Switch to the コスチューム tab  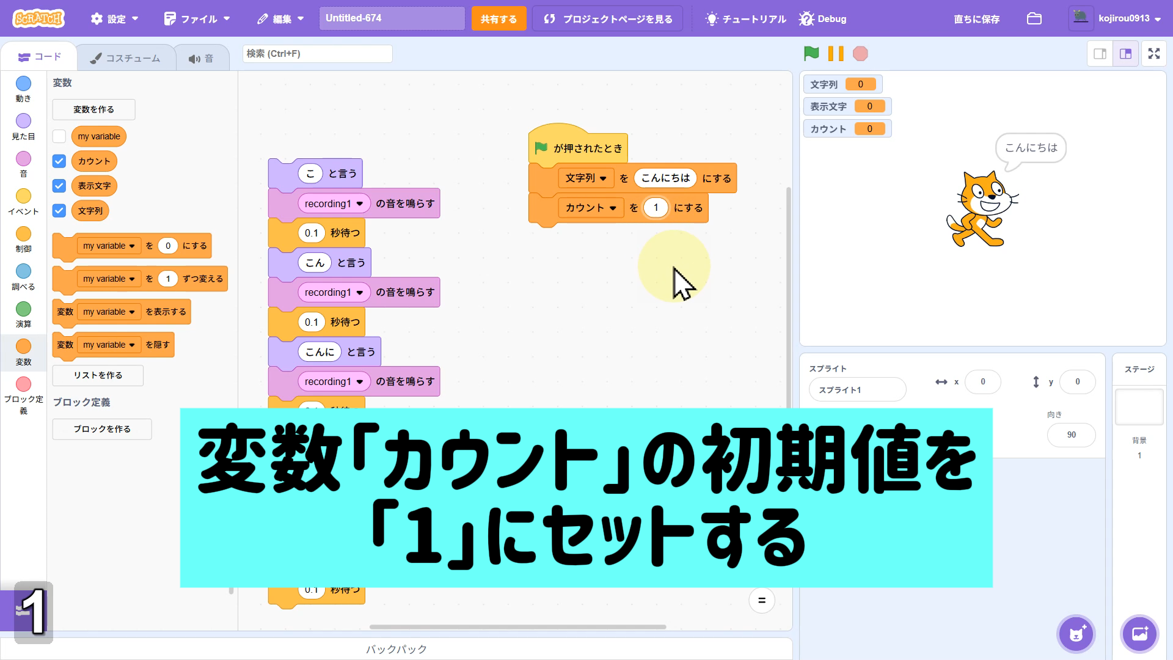pyautogui.click(x=126, y=58)
